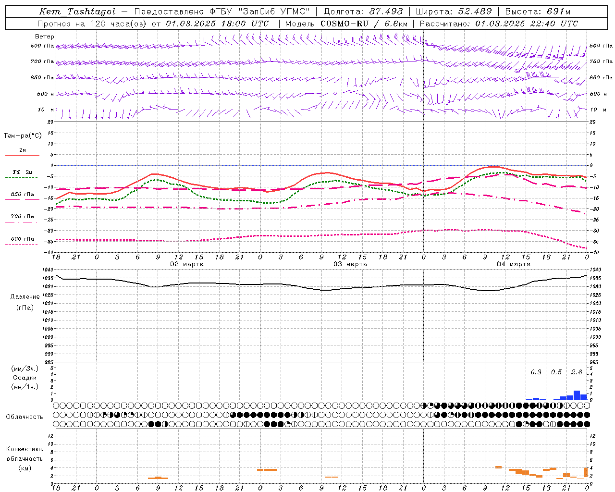Click the Ветер section label
Screen dimensions: 615x492
click(x=45, y=37)
